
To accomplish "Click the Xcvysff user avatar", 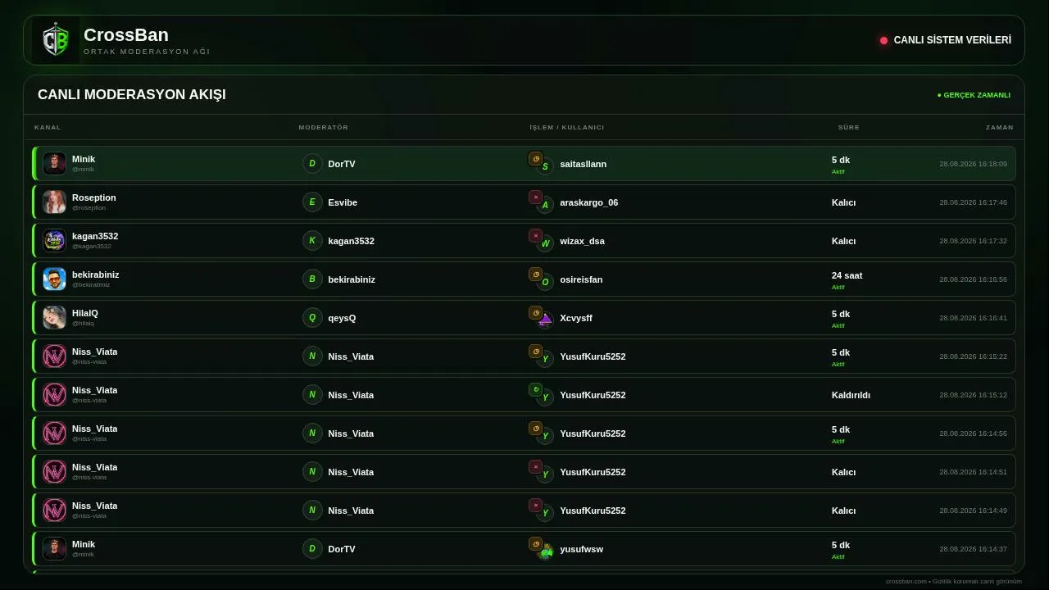I will click(545, 320).
